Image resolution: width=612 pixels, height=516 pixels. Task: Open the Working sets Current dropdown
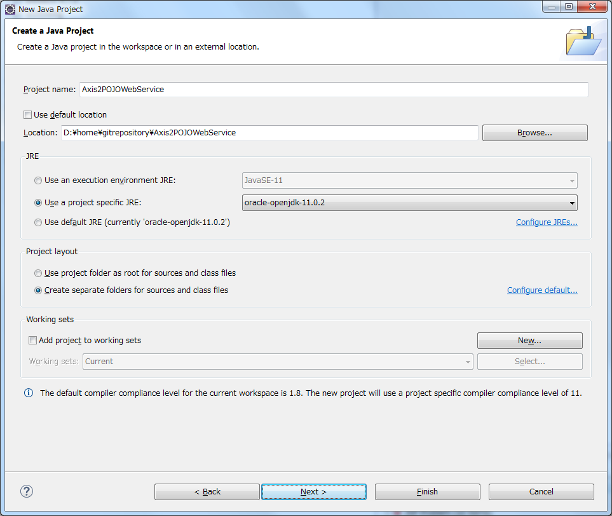pyautogui.click(x=278, y=362)
